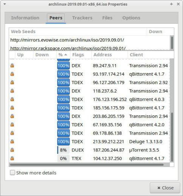The image size is (183, 196).
Task: Click the lock icon for the Deluge 1.3.13.0 peer
Action: point(12,141)
